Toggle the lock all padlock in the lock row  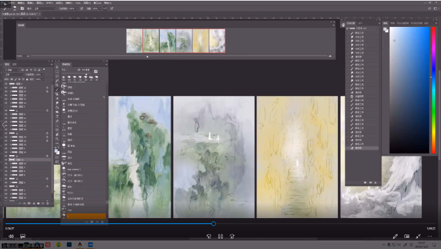point(27,79)
